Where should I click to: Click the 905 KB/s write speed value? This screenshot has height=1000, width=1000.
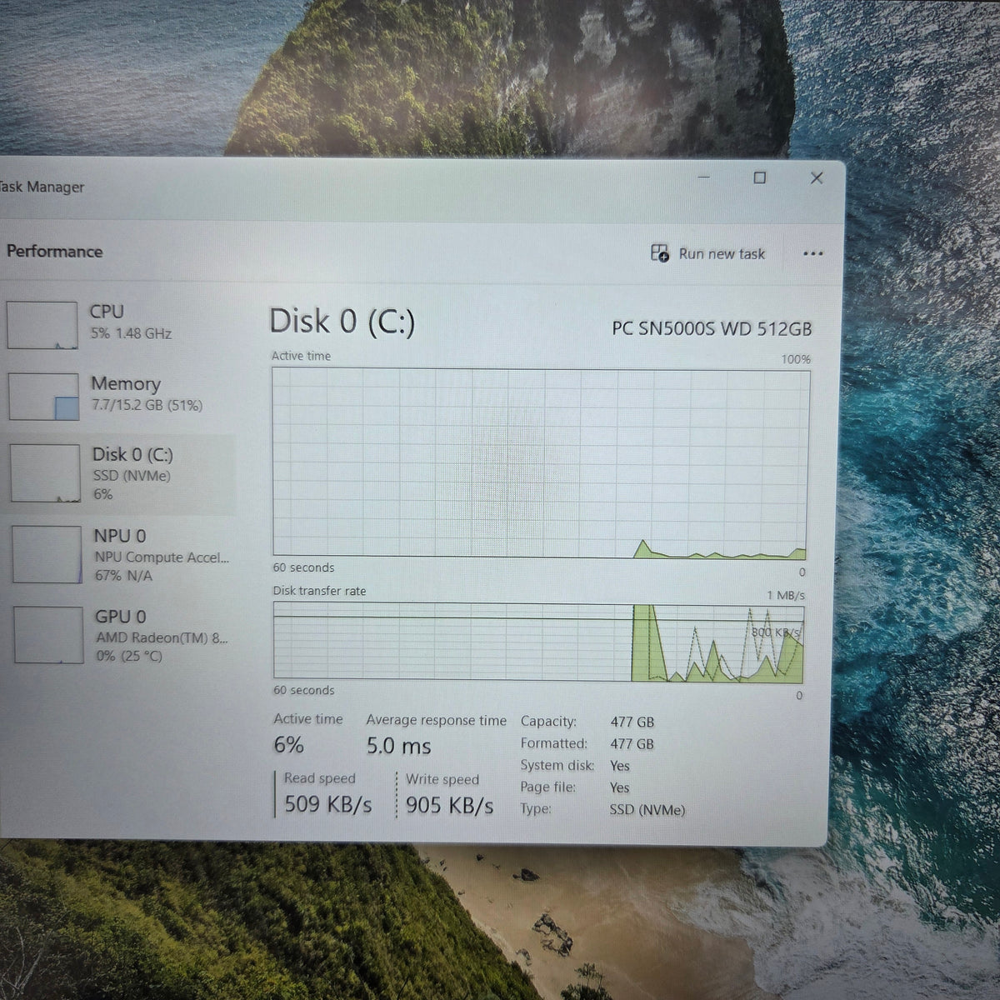pos(450,806)
